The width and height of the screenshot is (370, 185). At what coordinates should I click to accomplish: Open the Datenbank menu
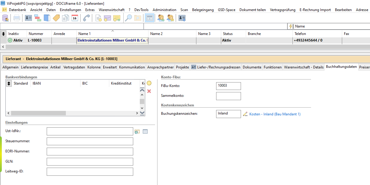17,10
